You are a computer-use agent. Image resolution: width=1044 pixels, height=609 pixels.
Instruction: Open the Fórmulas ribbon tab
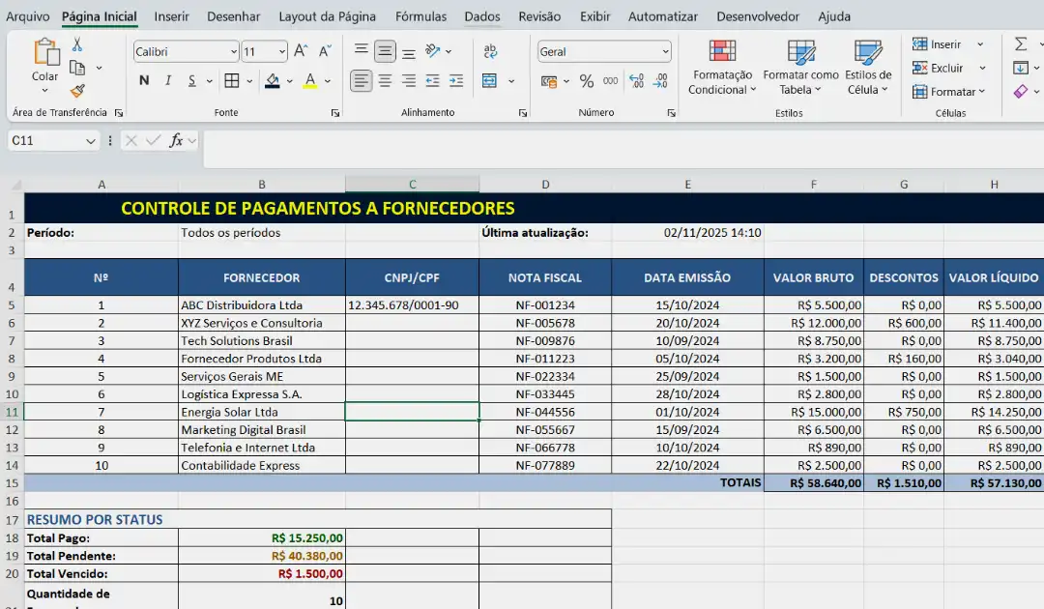coord(420,16)
